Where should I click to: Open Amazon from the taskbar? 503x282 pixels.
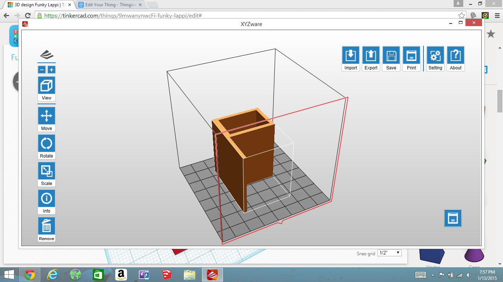(x=121, y=275)
